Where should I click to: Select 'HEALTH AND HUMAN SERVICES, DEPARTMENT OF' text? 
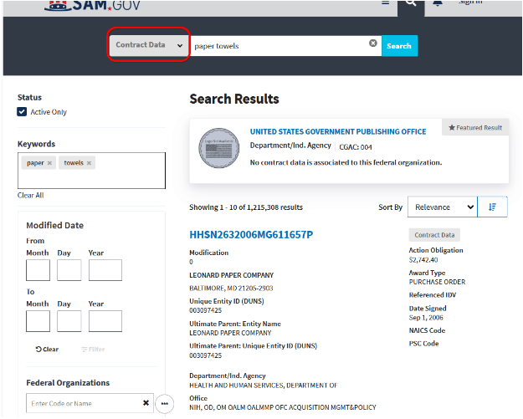264,386
